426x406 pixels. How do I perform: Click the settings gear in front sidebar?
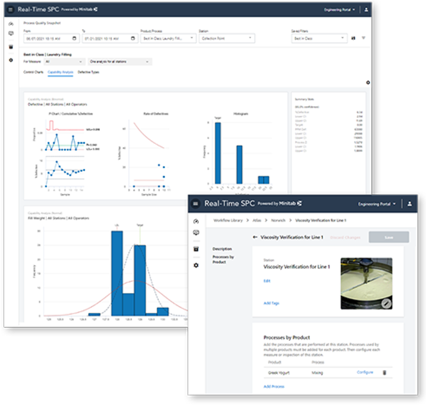click(x=196, y=265)
